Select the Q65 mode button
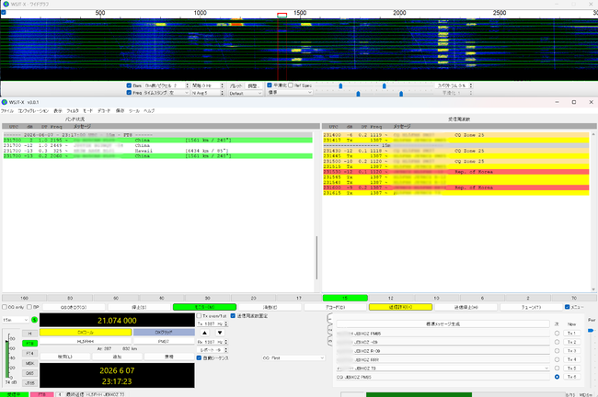 29,373
